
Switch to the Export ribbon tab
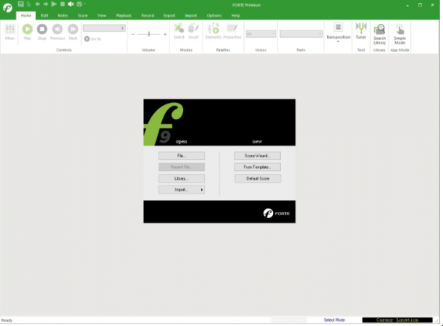point(169,15)
